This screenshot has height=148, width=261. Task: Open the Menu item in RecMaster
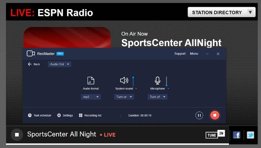pos(194,54)
